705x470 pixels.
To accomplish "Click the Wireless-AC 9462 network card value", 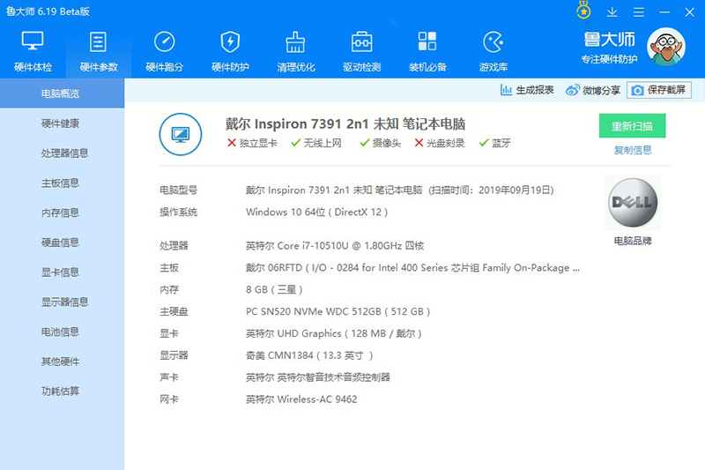I will (x=301, y=399).
